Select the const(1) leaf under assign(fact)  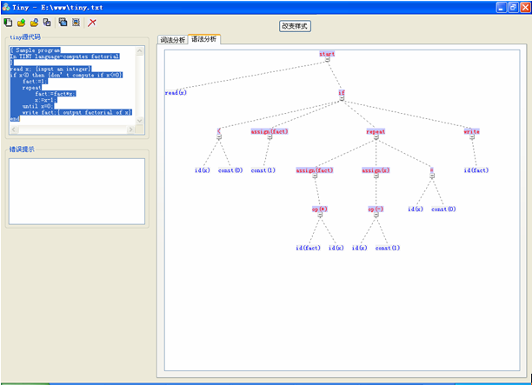coord(263,170)
